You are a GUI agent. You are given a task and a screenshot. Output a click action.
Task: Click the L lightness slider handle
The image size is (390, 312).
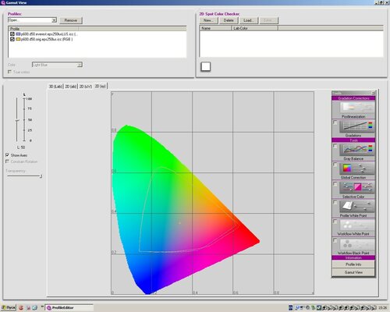(x=17, y=121)
